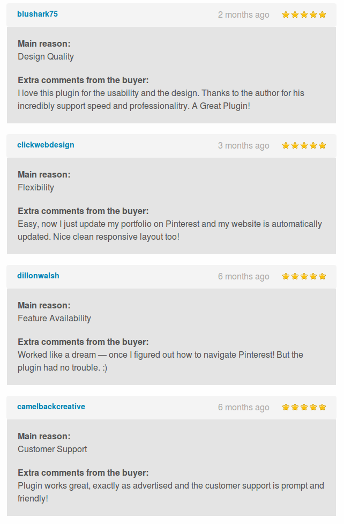The height and width of the screenshot is (524, 344).
Task: Click fifth star in dillonwalsh's rating
Action: click(322, 276)
